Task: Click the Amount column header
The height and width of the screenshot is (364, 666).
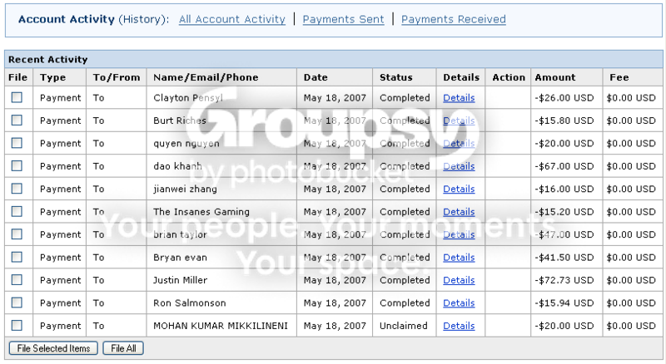Action: 555,77
